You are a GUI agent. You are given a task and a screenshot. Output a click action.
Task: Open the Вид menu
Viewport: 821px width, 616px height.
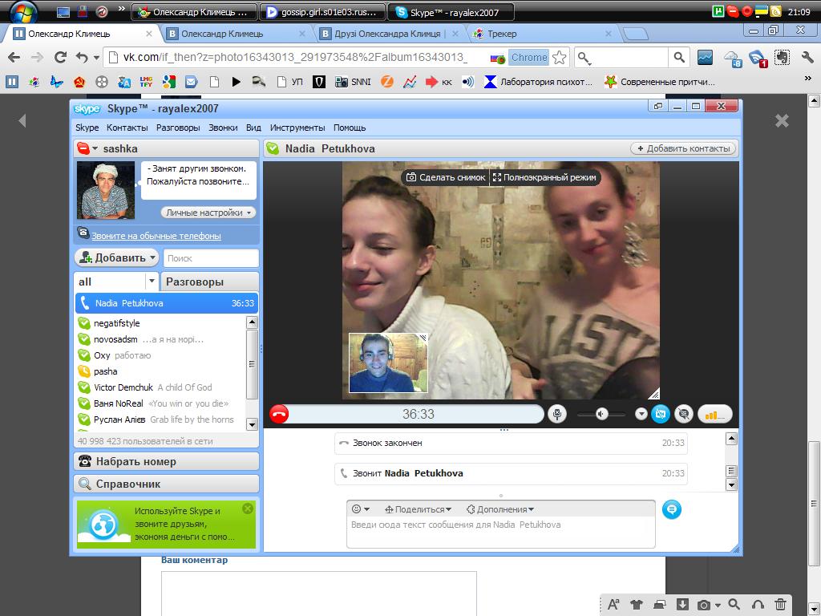pyautogui.click(x=253, y=128)
